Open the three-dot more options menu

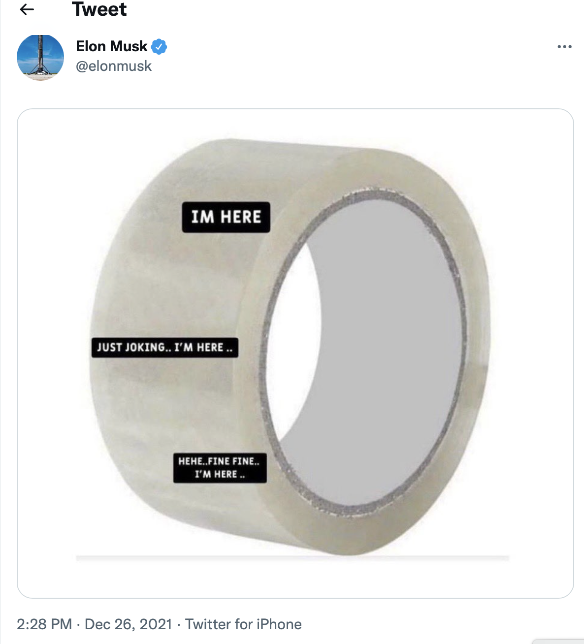[564, 47]
